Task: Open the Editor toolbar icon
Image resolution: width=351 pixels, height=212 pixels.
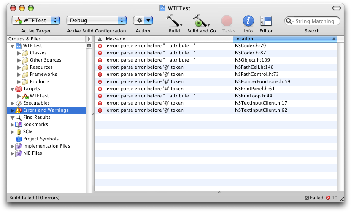Action: (266, 21)
